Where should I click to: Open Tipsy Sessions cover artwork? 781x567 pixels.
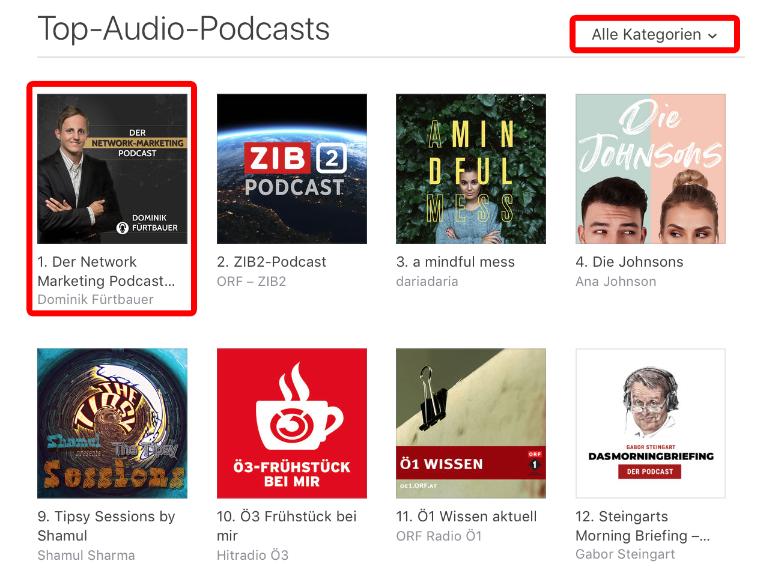(x=112, y=423)
